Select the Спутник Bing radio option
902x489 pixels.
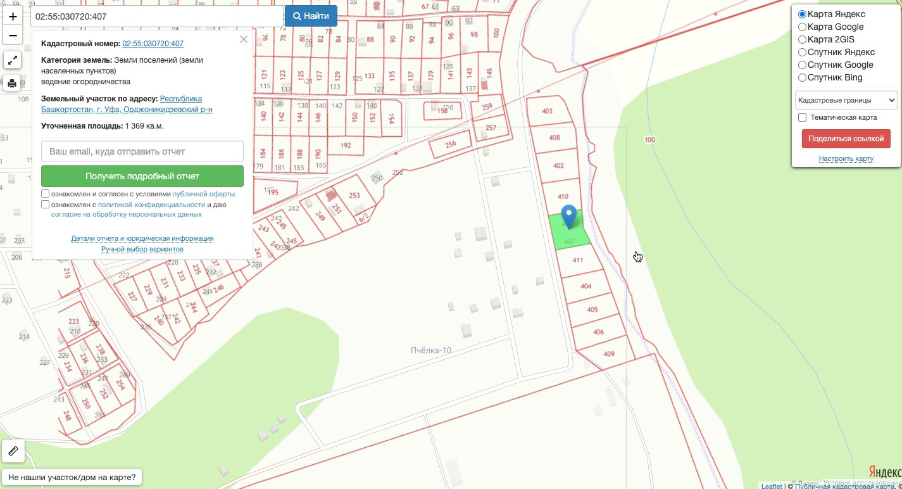[x=802, y=77]
